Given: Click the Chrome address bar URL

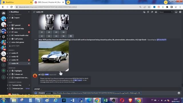Looking at the screenshot, I should (x=48, y=7).
